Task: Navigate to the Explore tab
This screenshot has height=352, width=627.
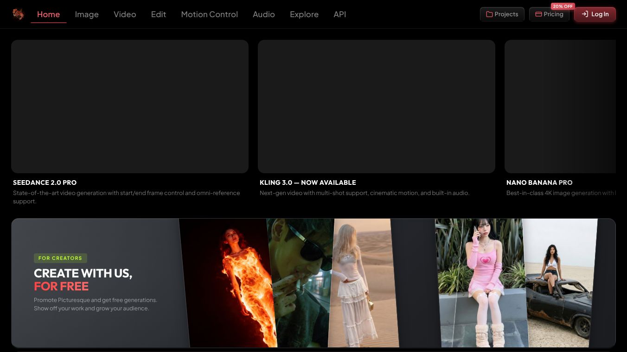Action: click(x=304, y=14)
